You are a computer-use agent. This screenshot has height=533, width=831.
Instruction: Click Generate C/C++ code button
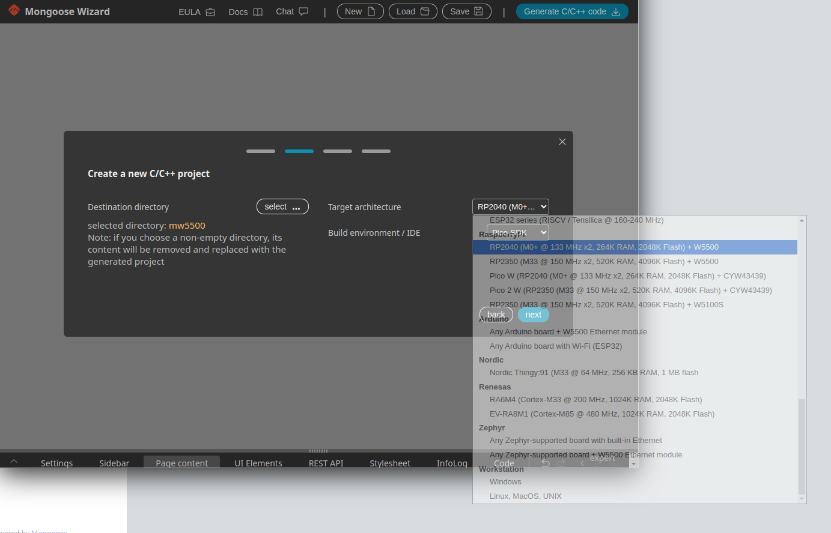[x=571, y=11]
